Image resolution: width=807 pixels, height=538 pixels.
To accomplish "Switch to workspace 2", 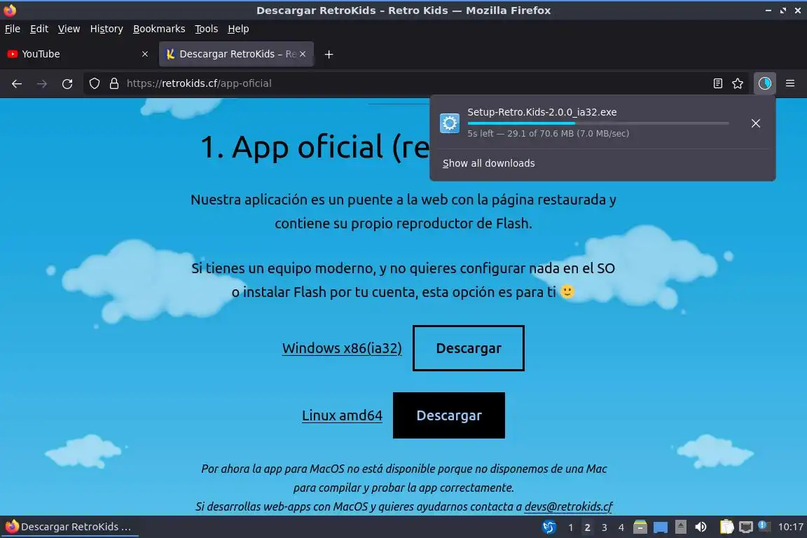I will (587, 527).
